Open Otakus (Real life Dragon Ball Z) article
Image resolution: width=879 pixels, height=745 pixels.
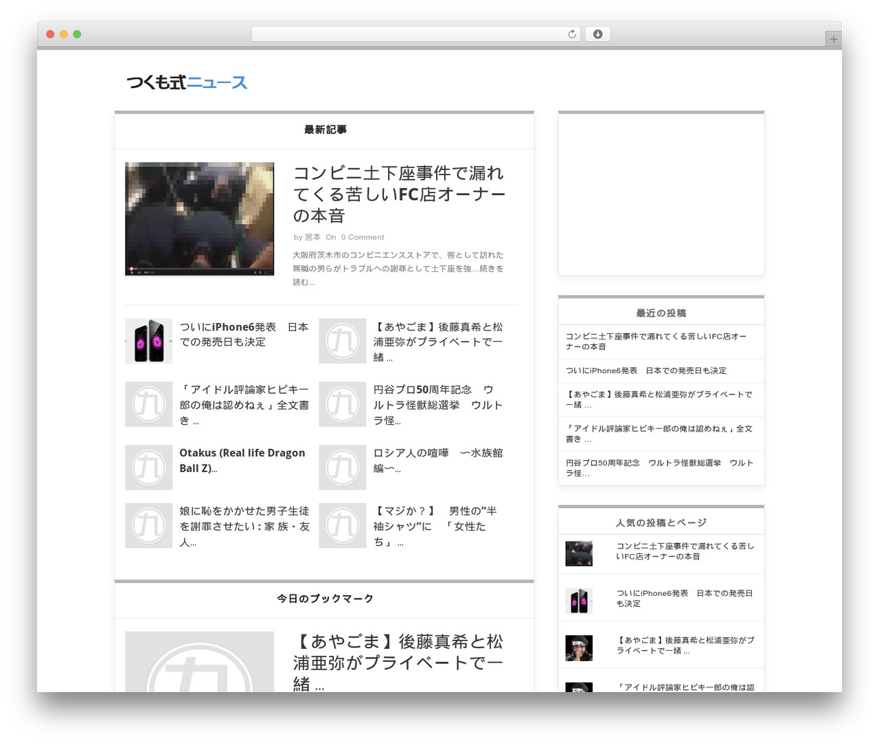coord(242,460)
